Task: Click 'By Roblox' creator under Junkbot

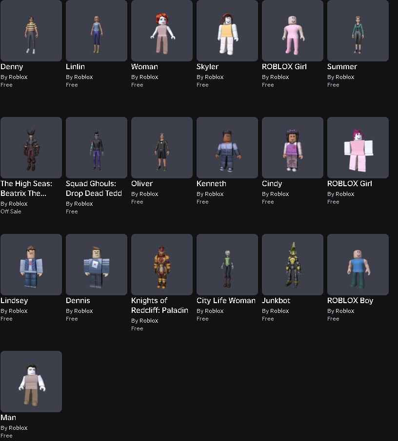Action: (275, 311)
